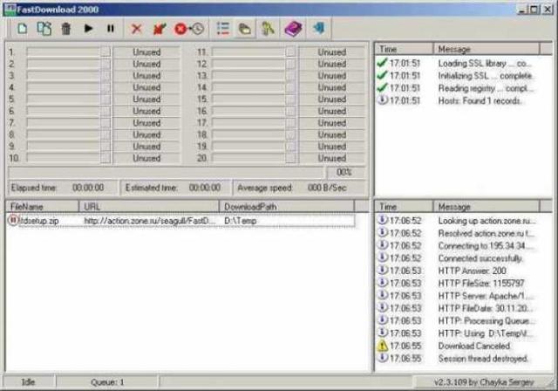
Task: Click the 00% overall percentage label
Action: click(x=344, y=173)
